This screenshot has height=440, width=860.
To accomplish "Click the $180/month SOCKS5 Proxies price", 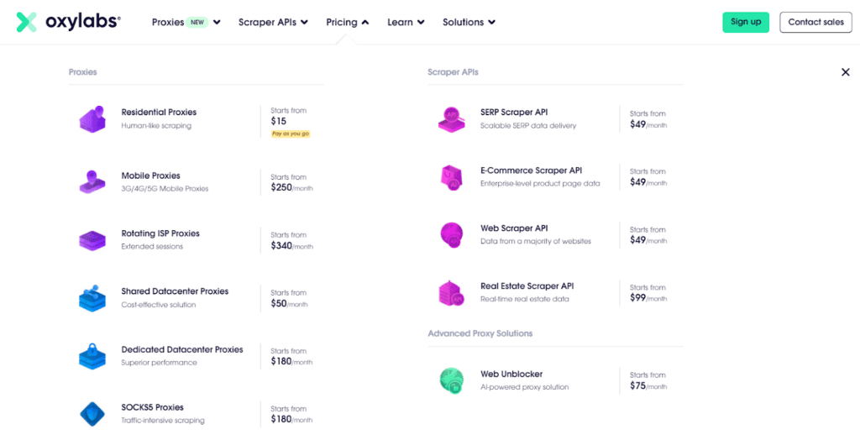I will point(291,419).
